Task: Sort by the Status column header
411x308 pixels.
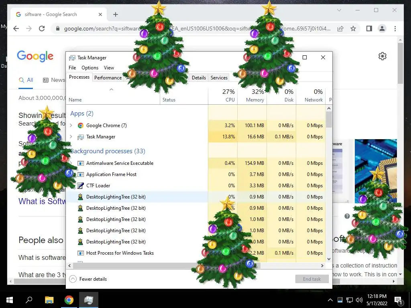Action: click(x=184, y=96)
